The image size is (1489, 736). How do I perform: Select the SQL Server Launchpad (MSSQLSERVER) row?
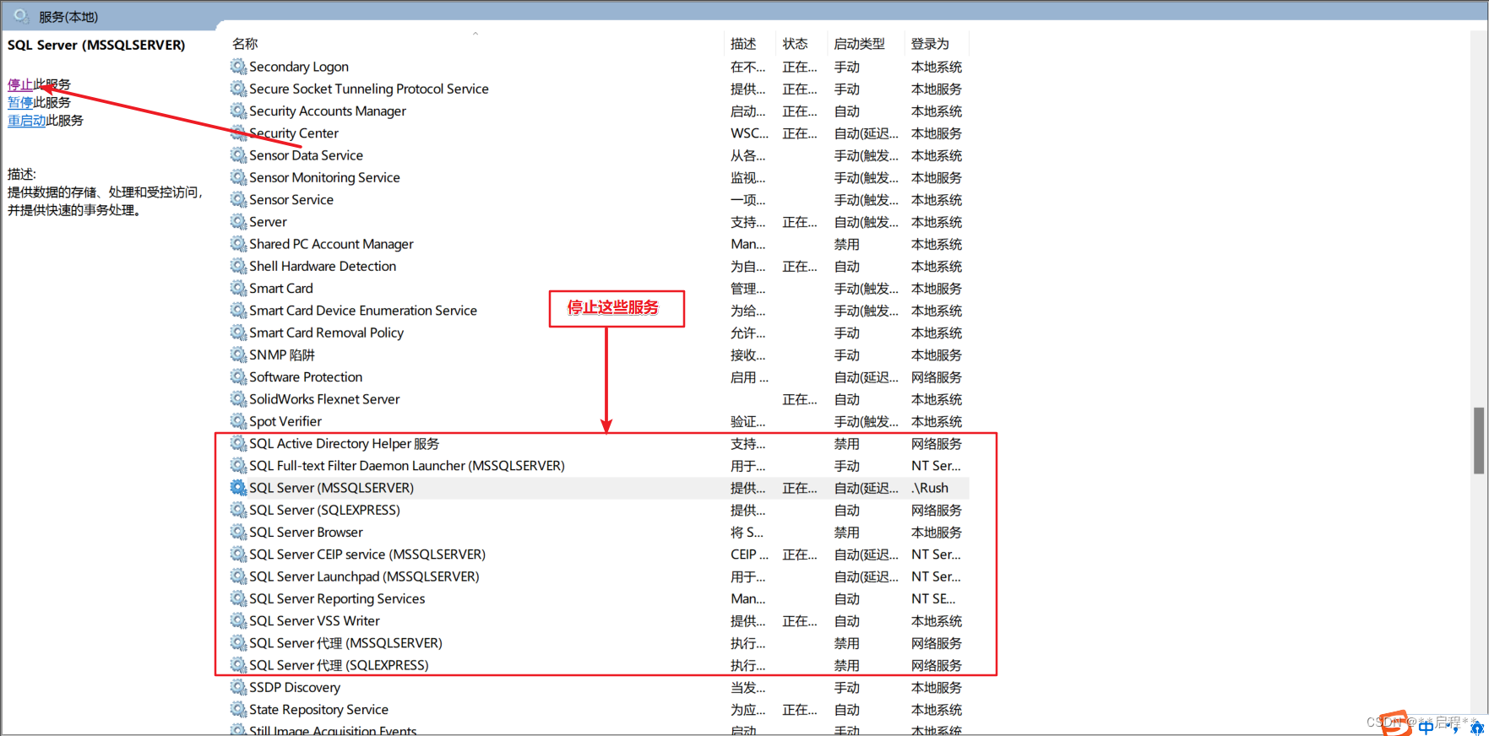(x=599, y=576)
